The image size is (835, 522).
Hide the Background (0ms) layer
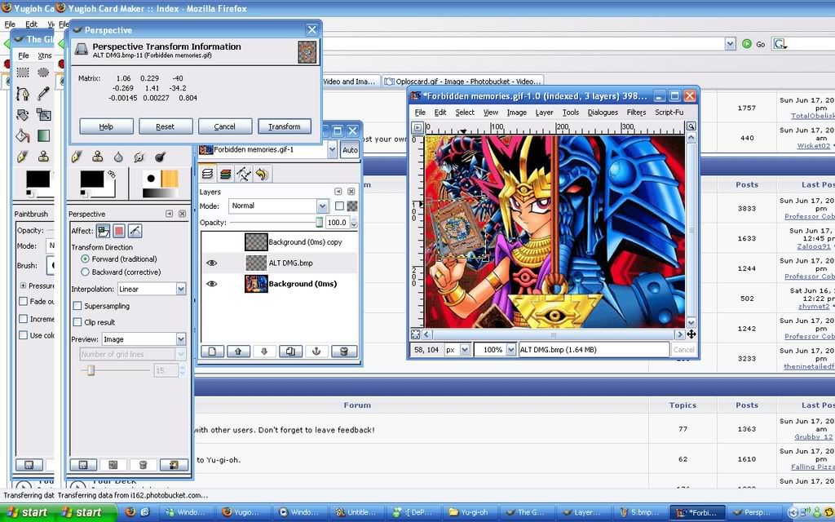coord(212,283)
